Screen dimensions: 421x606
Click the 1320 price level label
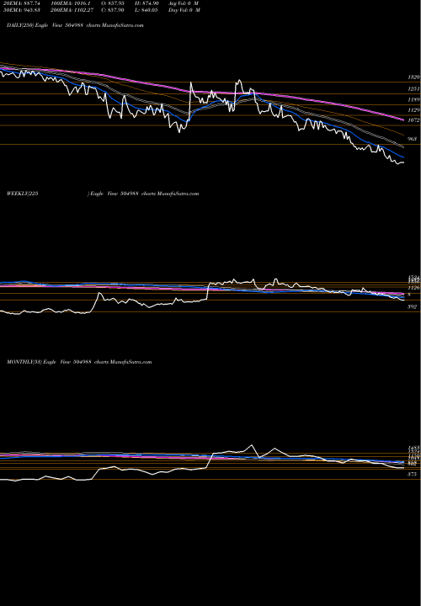(413, 77)
